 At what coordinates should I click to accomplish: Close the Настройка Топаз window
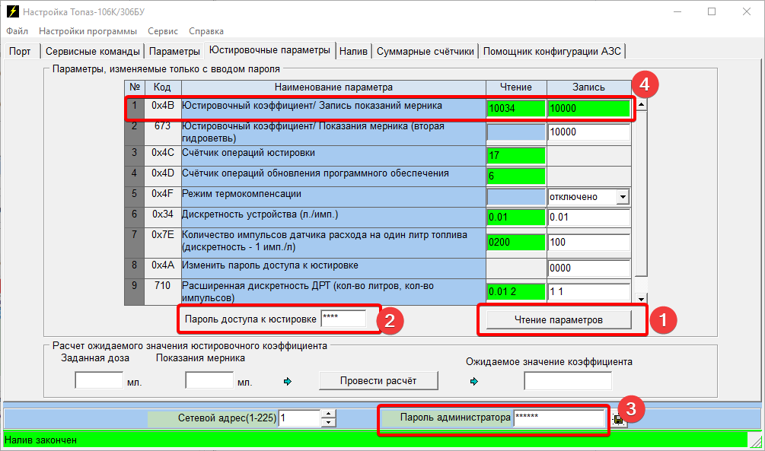(747, 11)
